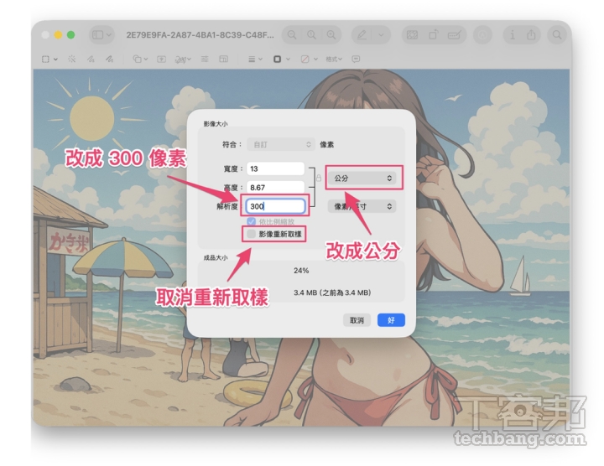Image resolution: width=604 pixels, height=466 pixels.
Task: Open the line style menu
Action: click(x=255, y=59)
